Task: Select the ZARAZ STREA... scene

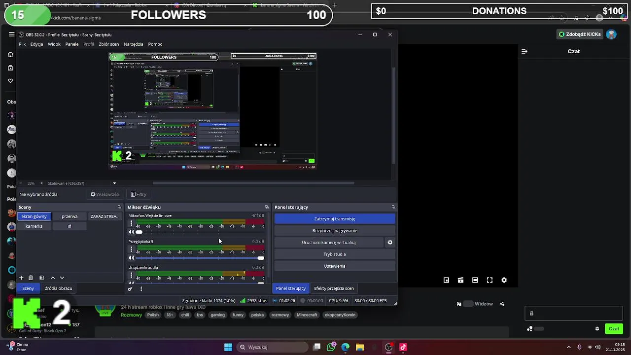Action: point(105,216)
